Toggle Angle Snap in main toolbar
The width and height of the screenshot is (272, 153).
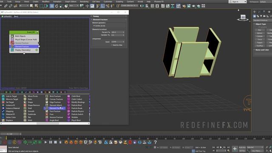click(x=103, y=6)
